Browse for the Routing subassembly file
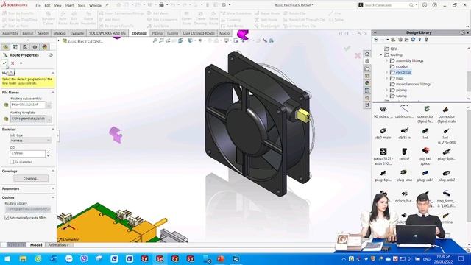The height and width of the screenshot is (265, 471). (49, 105)
